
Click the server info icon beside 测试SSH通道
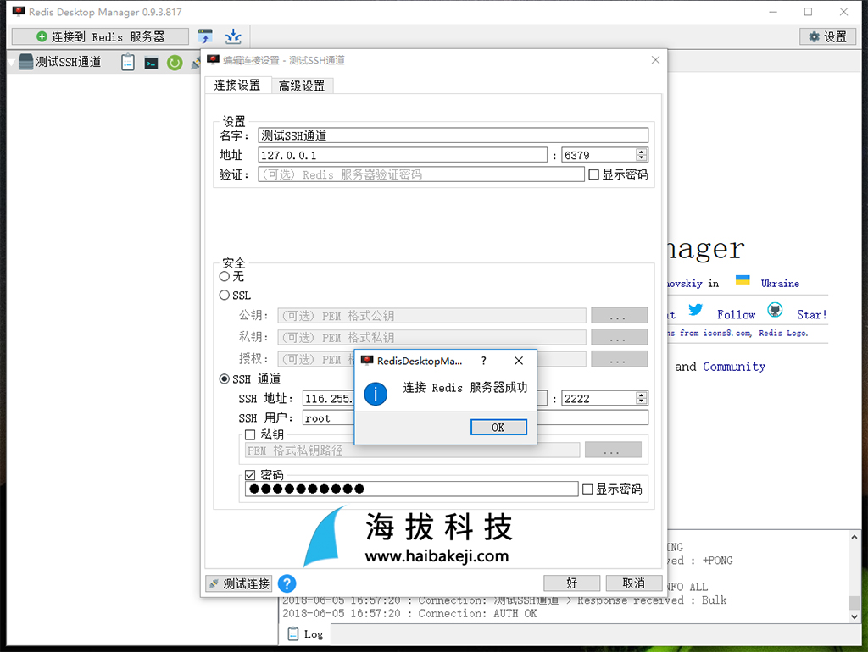(x=128, y=63)
